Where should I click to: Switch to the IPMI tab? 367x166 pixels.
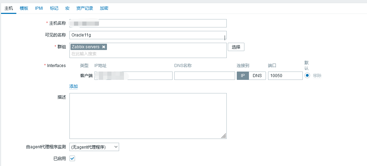pyautogui.click(x=39, y=8)
